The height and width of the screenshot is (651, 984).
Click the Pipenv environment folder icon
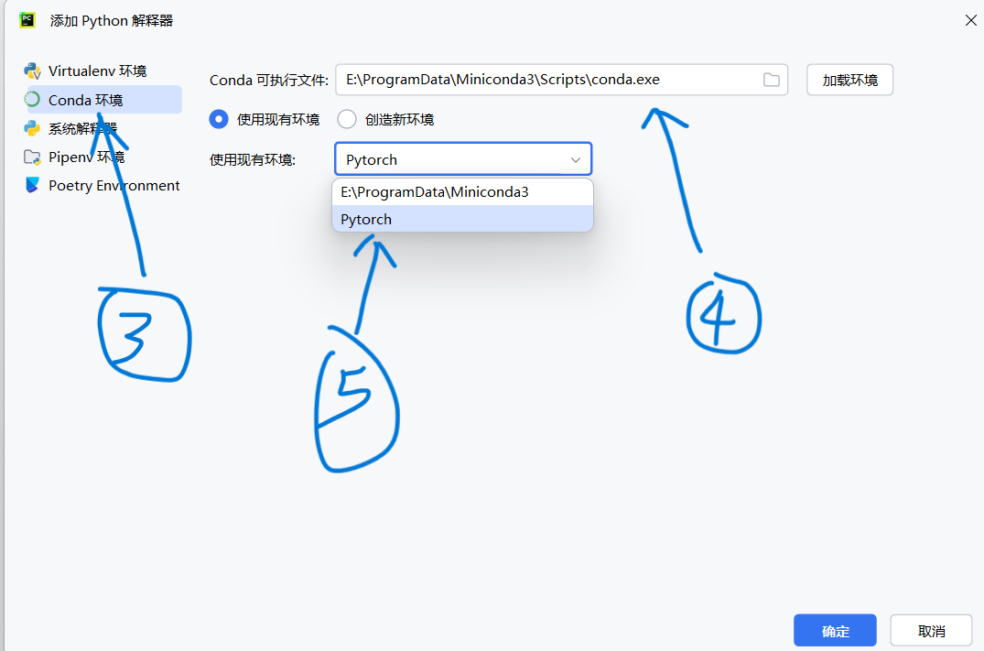32,157
